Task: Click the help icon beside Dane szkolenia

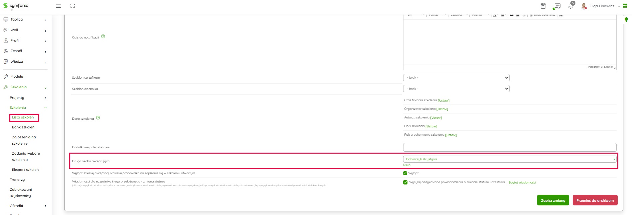Action: click(x=98, y=118)
